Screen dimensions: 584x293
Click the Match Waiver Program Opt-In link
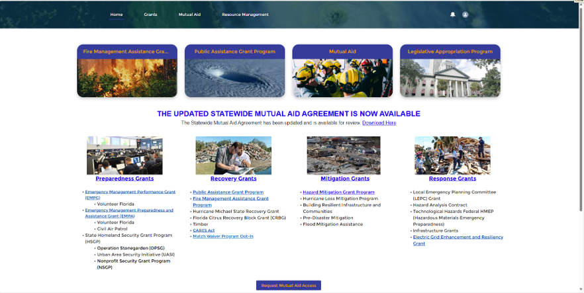pyautogui.click(x=222, y=236)
